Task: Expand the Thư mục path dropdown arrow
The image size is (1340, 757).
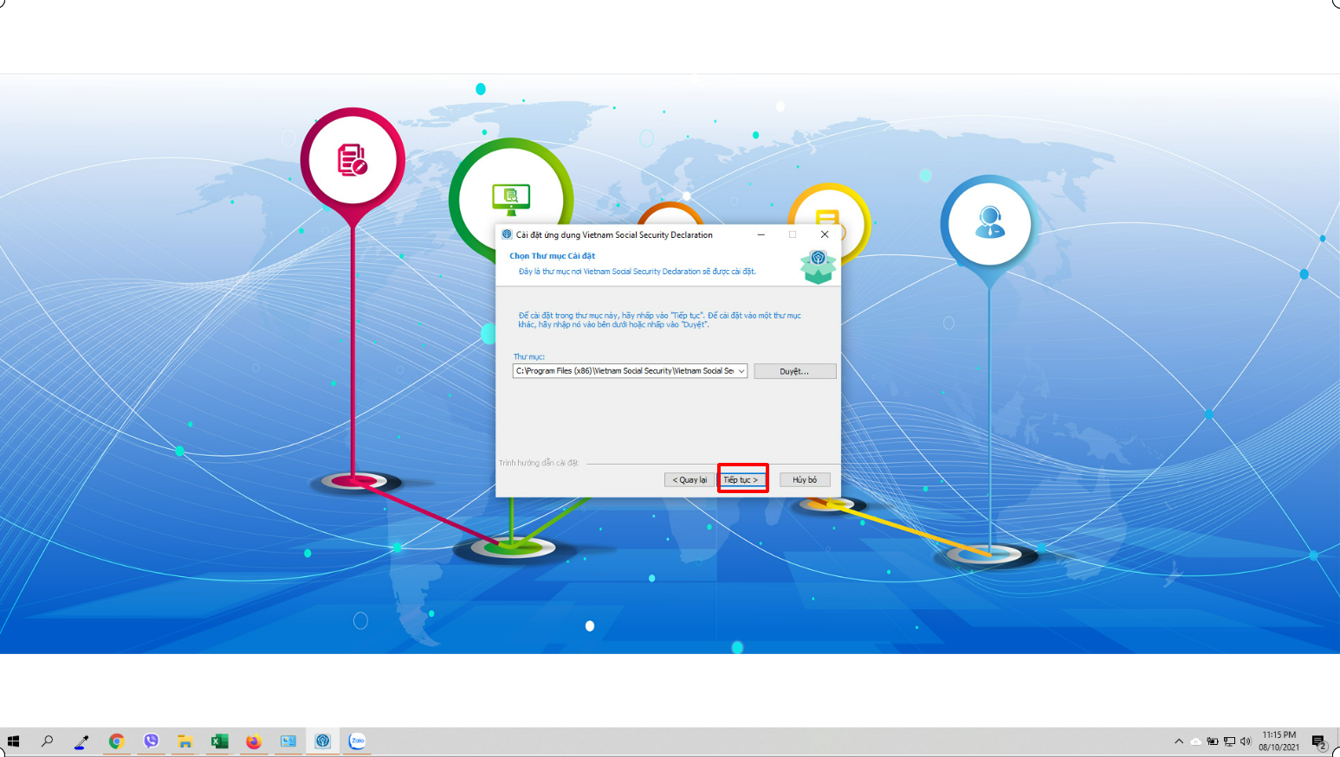Action: (741, 371)
